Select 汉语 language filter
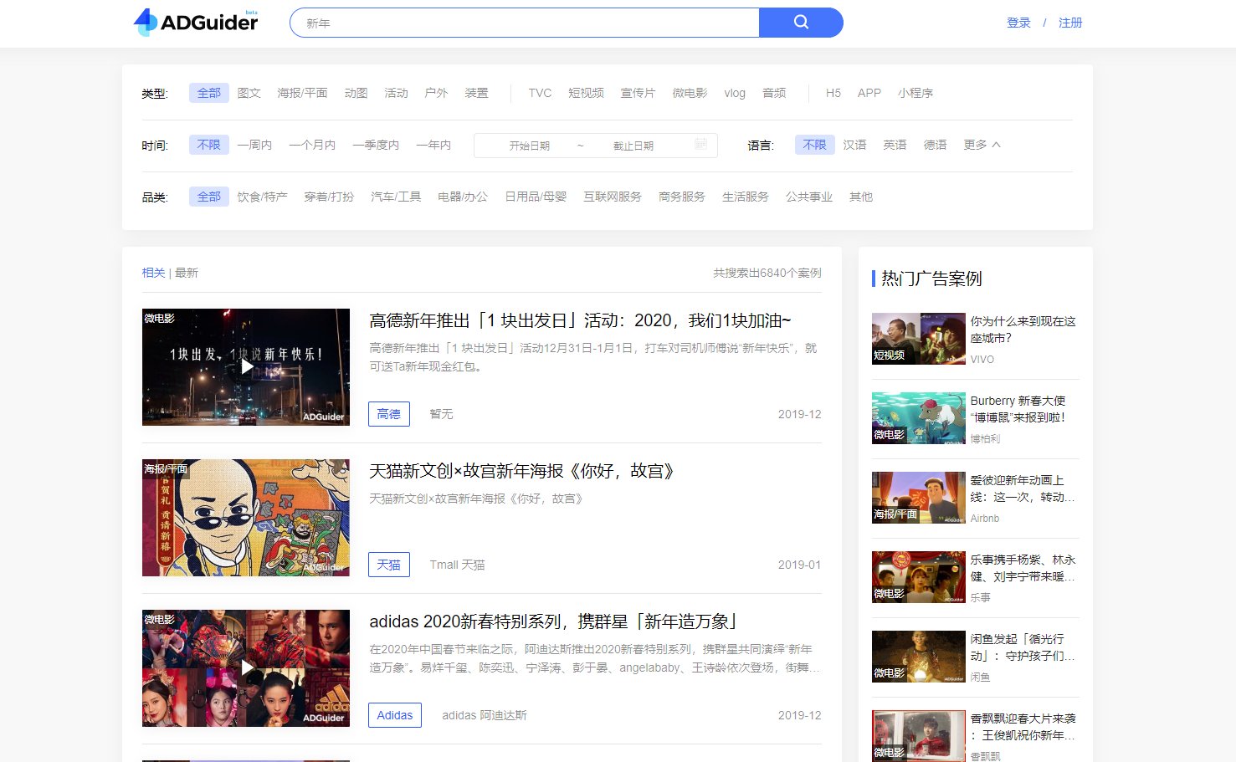This screenshot has height=762, width=1236. [x=854, y=144]
